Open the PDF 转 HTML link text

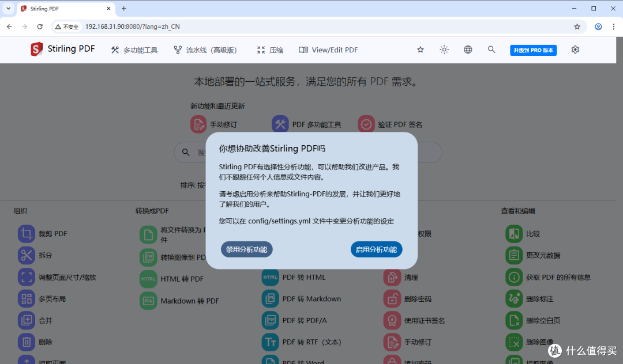pyautogui.click(x=304, y=277)
